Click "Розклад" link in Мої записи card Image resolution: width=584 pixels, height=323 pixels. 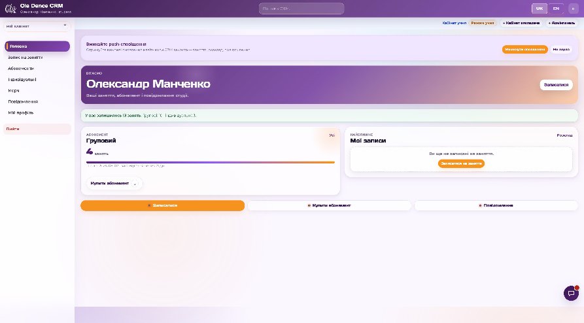564,135
